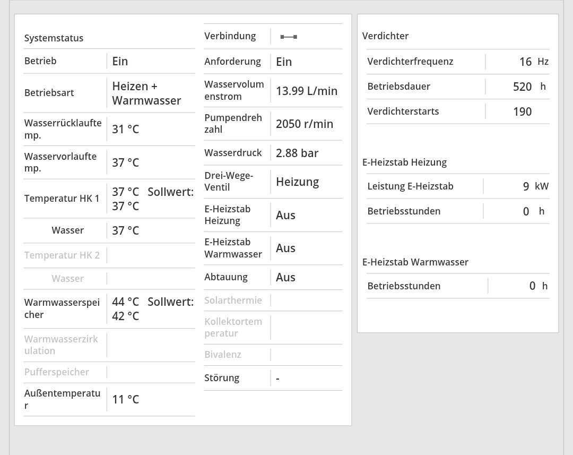Screen dimensions: 573x455
Task: Select the Betriebsart value Heizen + Warmwasser
Action: [146, 93]
